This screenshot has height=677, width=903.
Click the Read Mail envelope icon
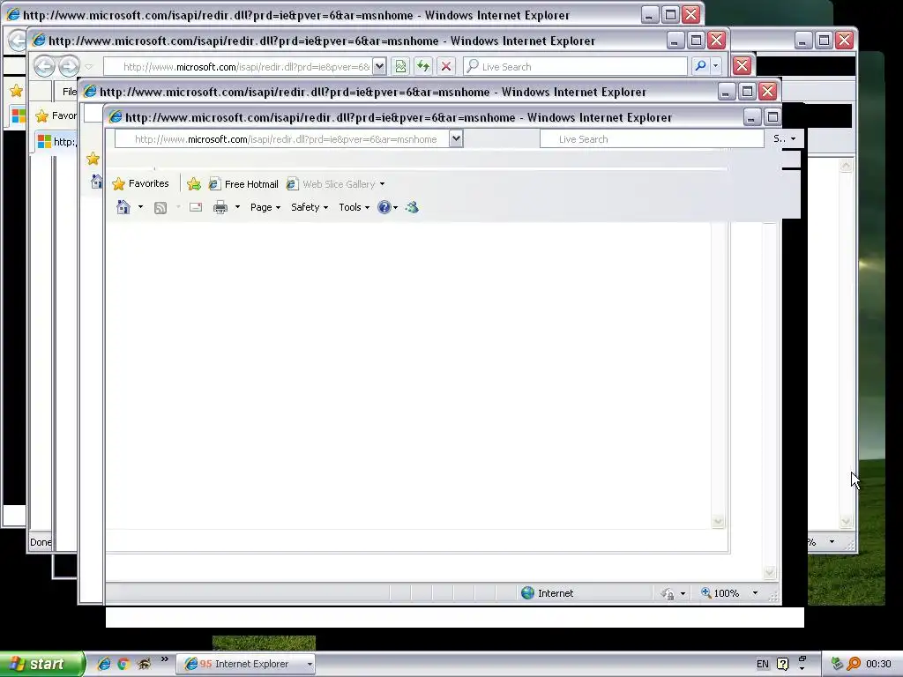[x=196, y=207]
